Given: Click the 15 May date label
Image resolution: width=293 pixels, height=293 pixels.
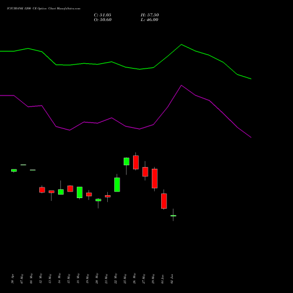Looking at the screenshot, I should tap(69, 279).
